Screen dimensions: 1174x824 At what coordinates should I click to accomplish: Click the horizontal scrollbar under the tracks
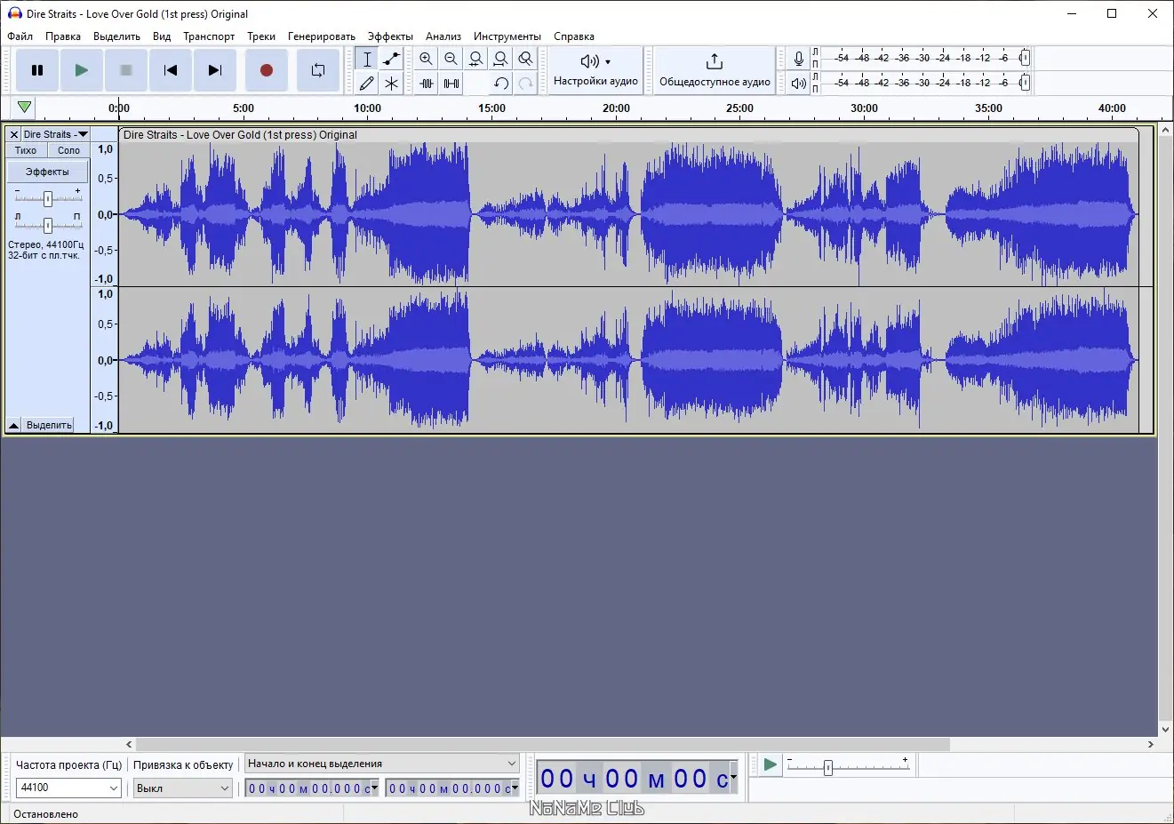click(542, 744)
